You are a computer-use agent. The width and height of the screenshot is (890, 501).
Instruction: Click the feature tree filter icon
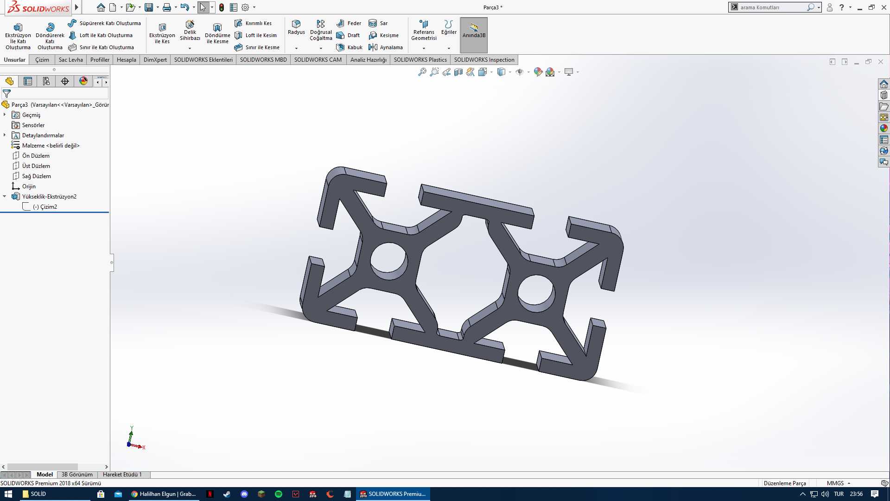[x=6, y=94]
